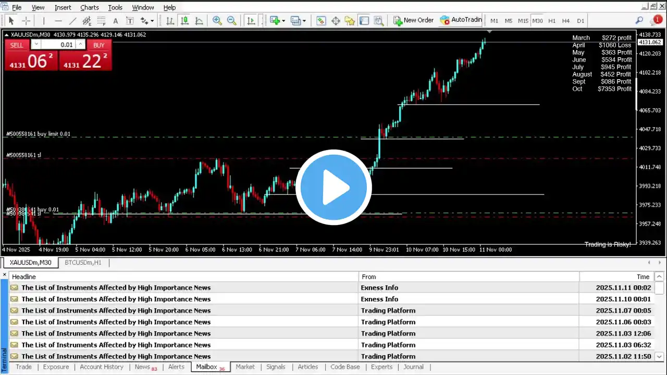Open the notifications chat bubble icon

click(656, 20)
